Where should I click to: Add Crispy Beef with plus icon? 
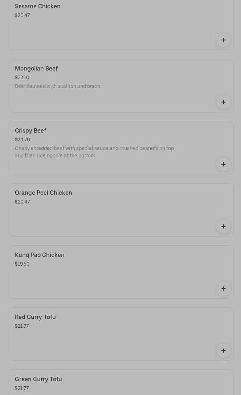click(224, 164)
